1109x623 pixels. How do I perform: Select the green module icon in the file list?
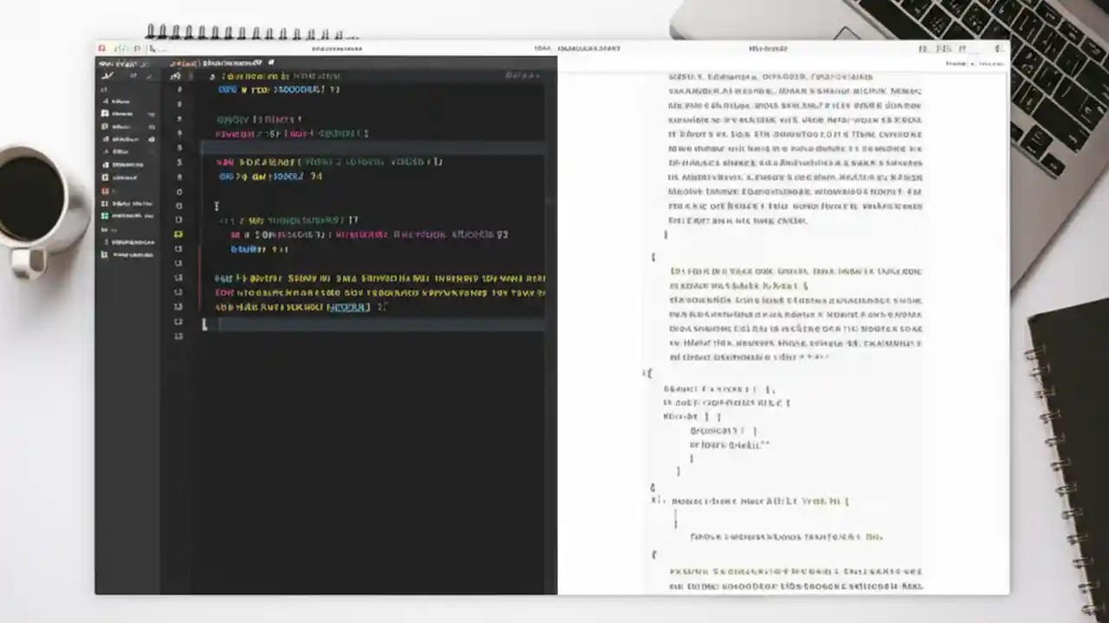coord(105,215)
